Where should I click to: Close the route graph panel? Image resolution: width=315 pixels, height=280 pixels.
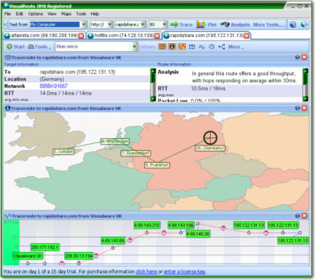[304, 216]
